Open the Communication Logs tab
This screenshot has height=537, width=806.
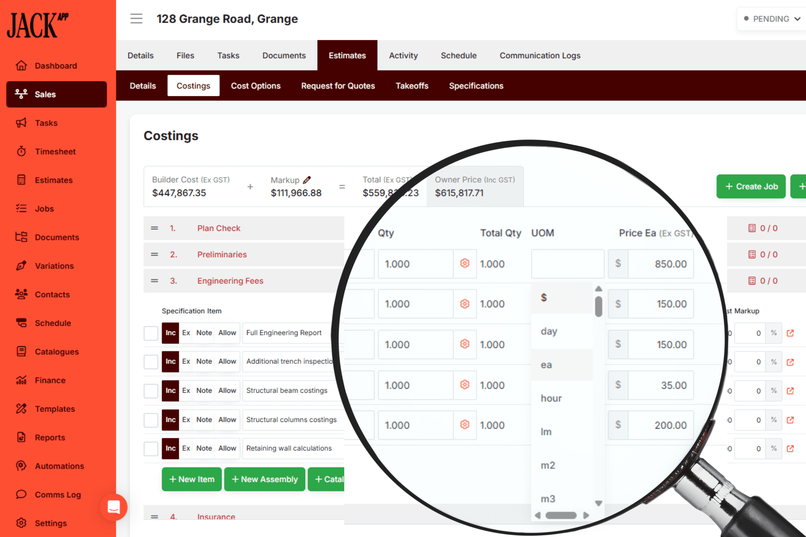[x=540, y=55]
